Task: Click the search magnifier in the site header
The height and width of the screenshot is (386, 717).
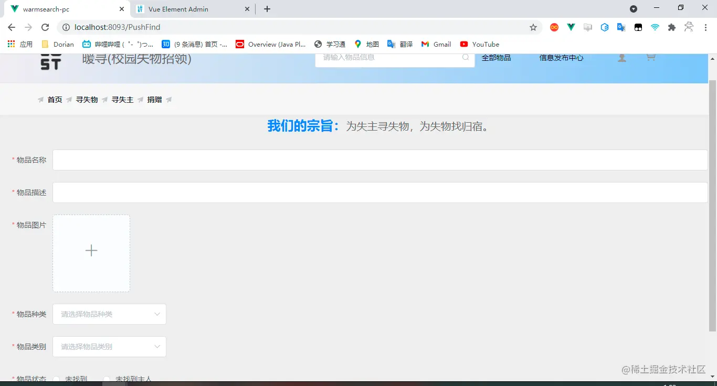Action: click(466, 57)
